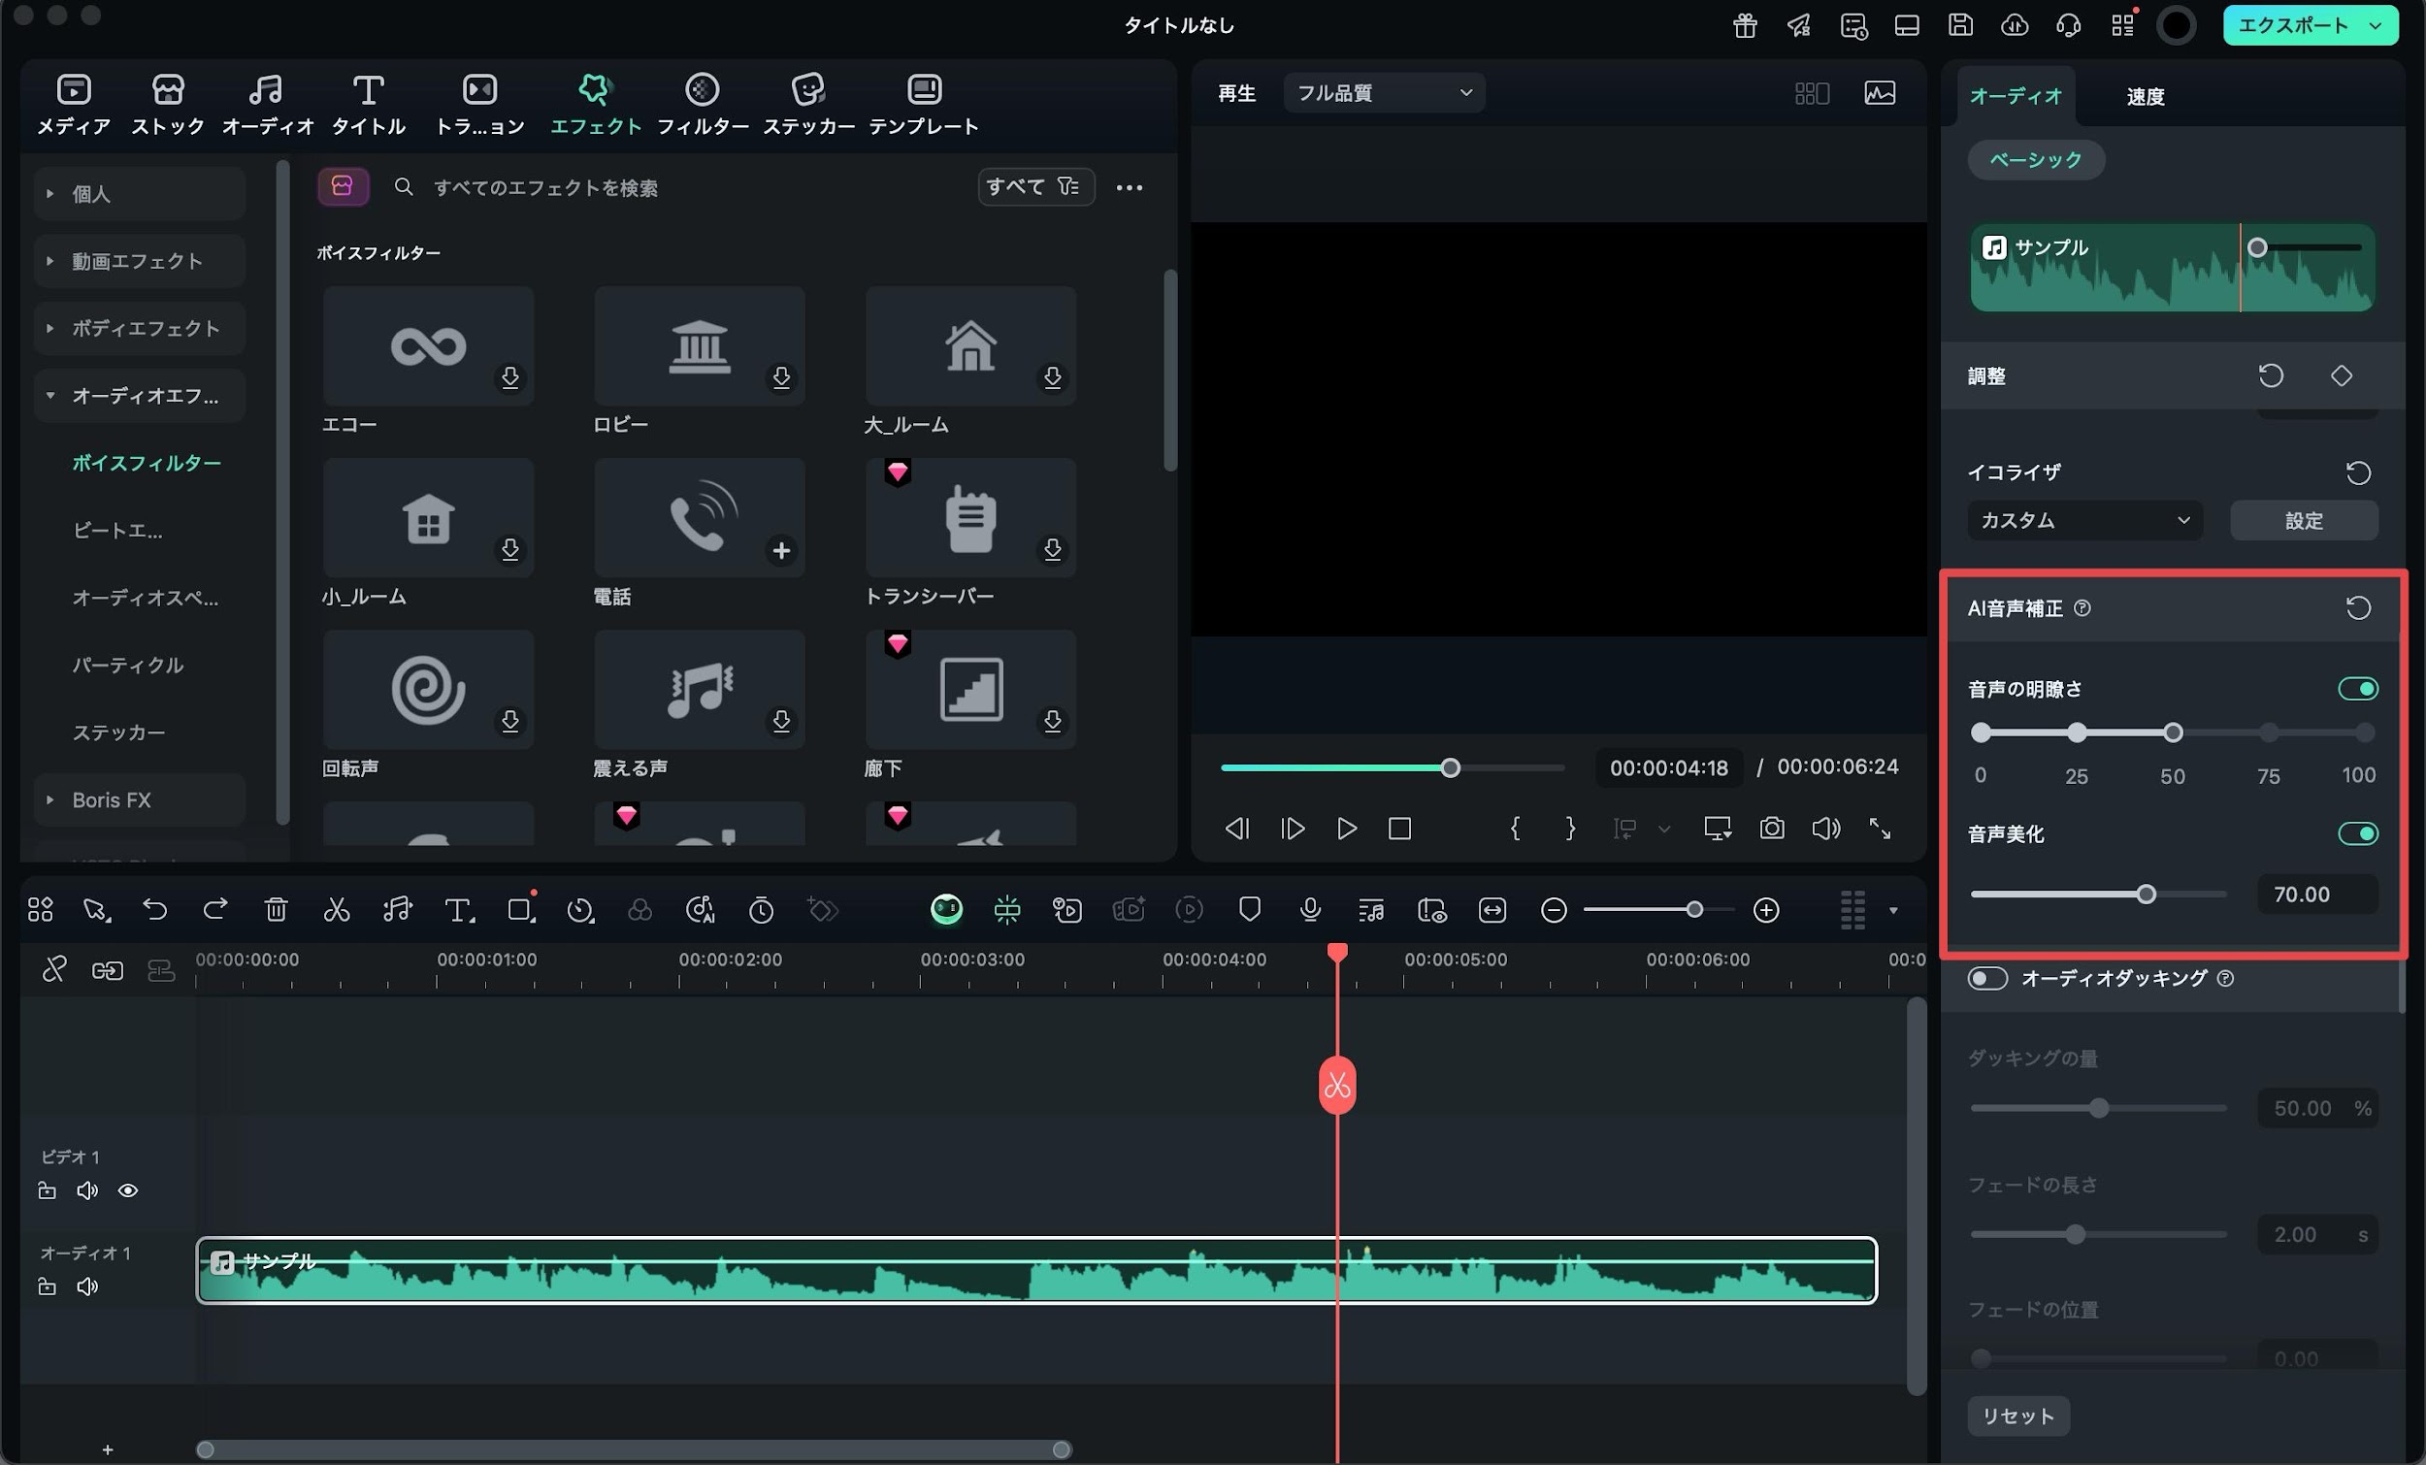Switch to the 速度 tab
The height and width of the screenshot is (1465, 2426).
coord(2147,95)
